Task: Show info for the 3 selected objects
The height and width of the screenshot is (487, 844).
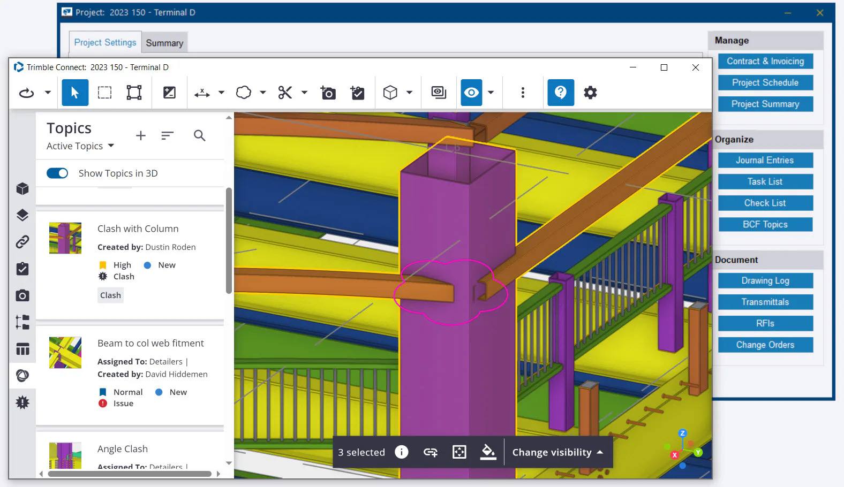Action: 402,452
